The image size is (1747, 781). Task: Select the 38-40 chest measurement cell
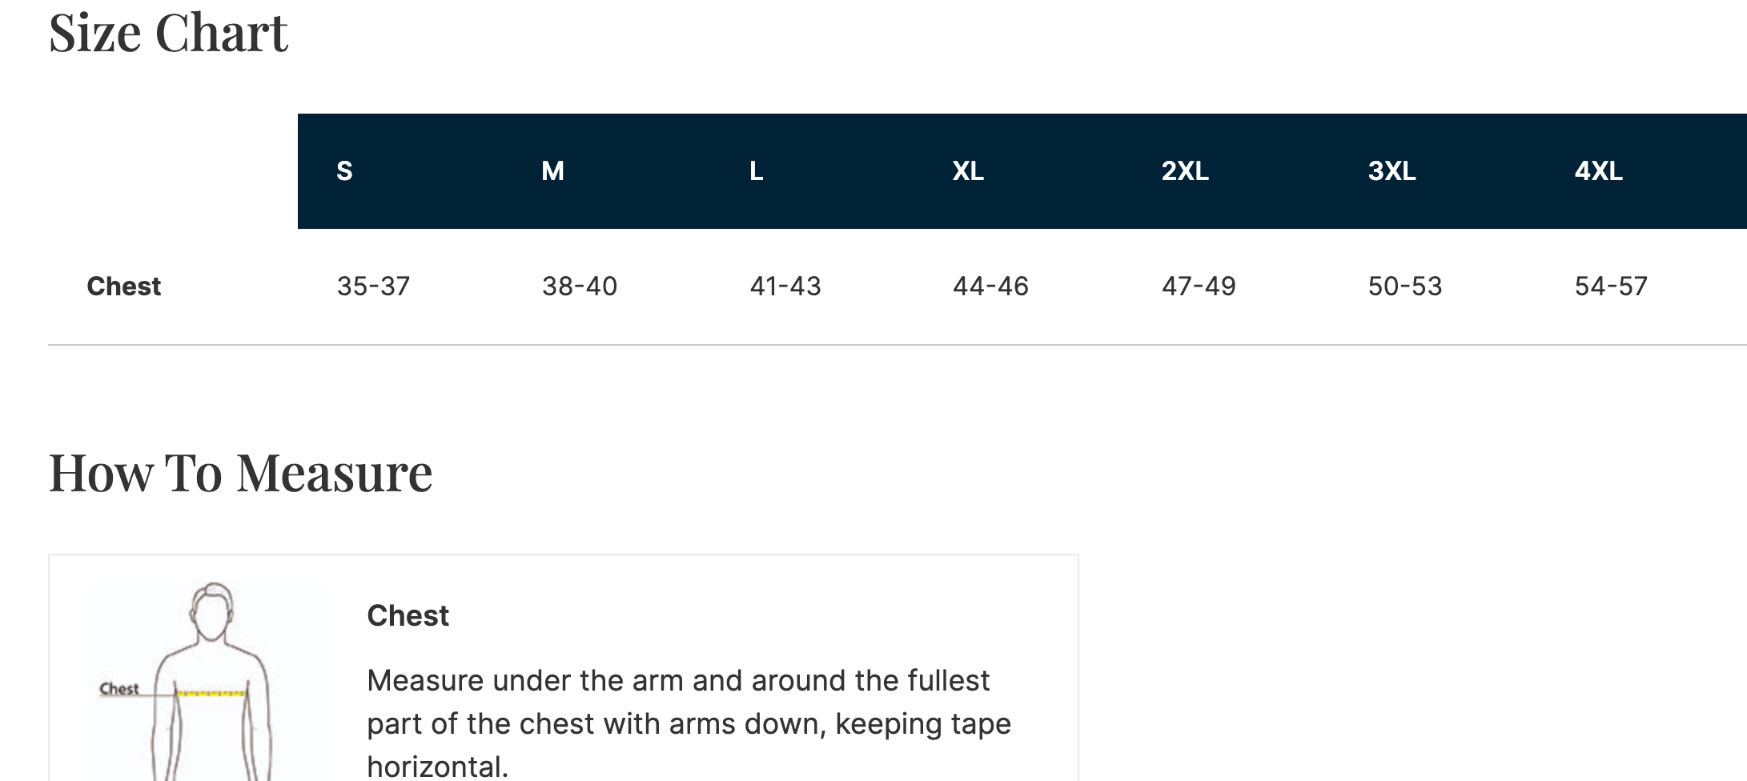click(x=580, y=286)
